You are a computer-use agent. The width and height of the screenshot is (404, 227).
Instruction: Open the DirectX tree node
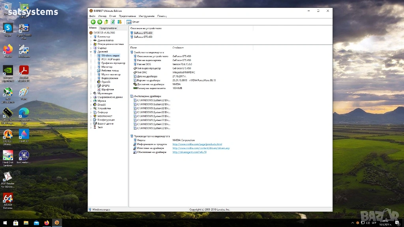101,105
